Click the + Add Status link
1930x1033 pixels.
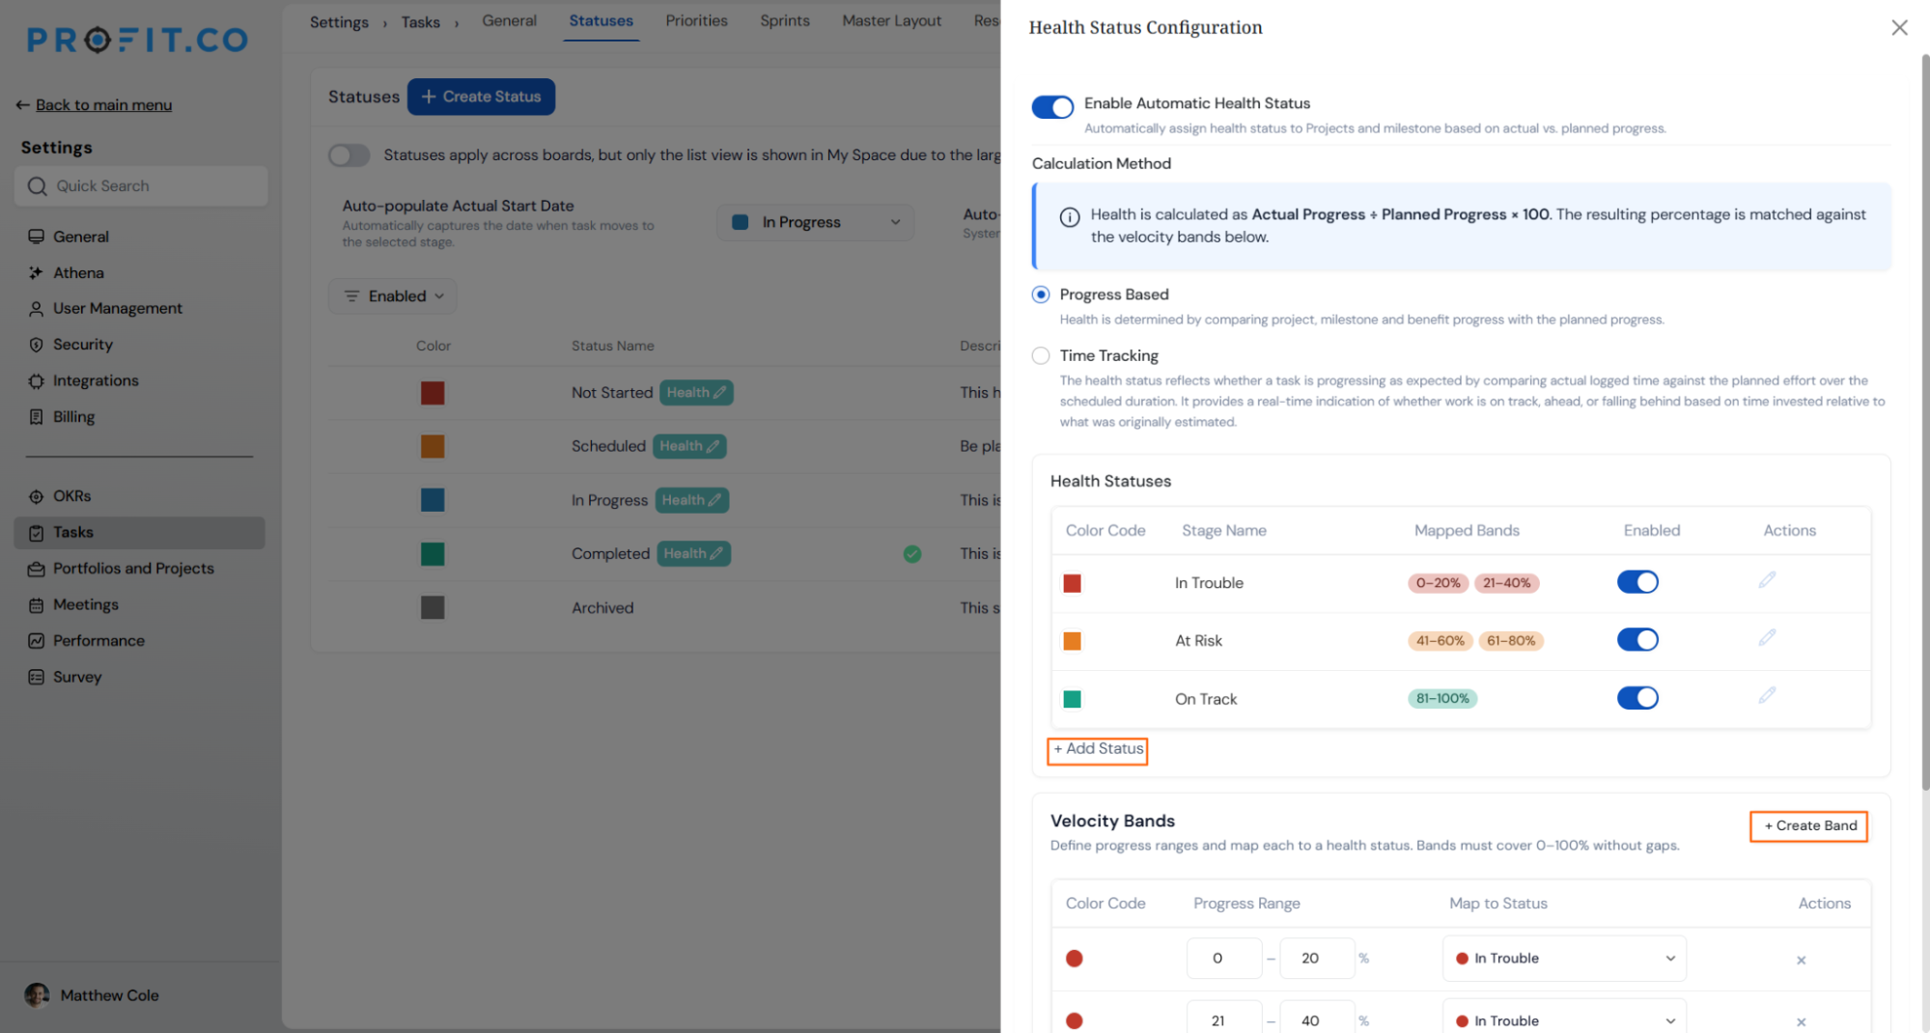[1098, 749]
